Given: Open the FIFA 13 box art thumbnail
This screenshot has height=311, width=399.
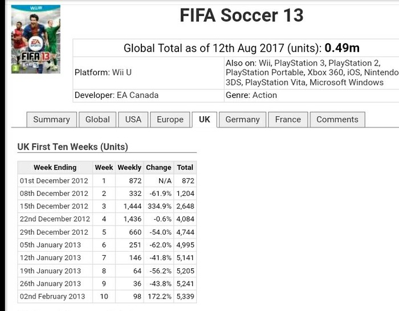Looking at the screenshot, I should 35,39.
